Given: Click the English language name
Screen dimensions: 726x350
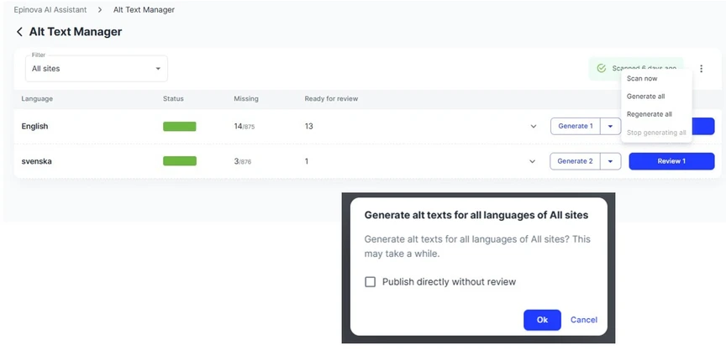Looking at the screenshot, I should pyautogui.click(x=34, y=126).
